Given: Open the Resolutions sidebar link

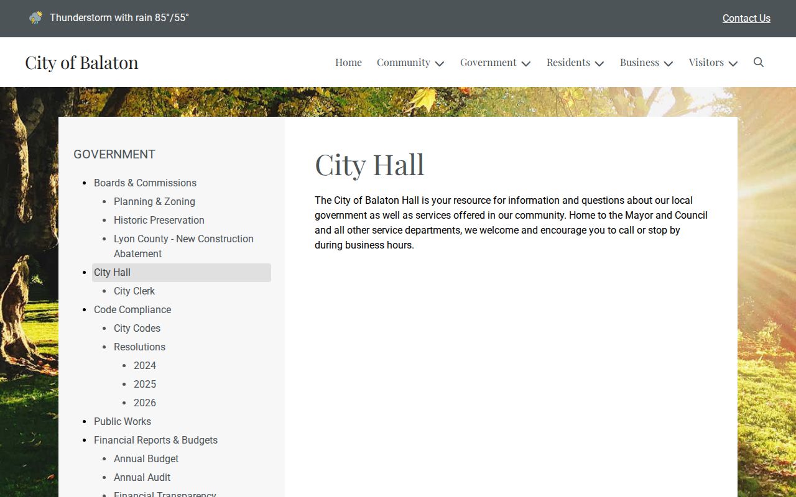Looking at the screenshot, I should pos(139,347).
